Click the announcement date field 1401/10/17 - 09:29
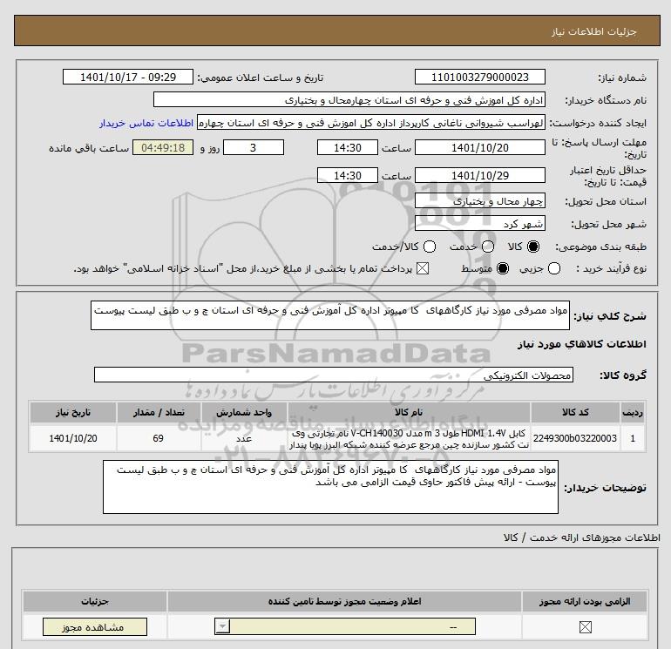 tap(128, 77)
